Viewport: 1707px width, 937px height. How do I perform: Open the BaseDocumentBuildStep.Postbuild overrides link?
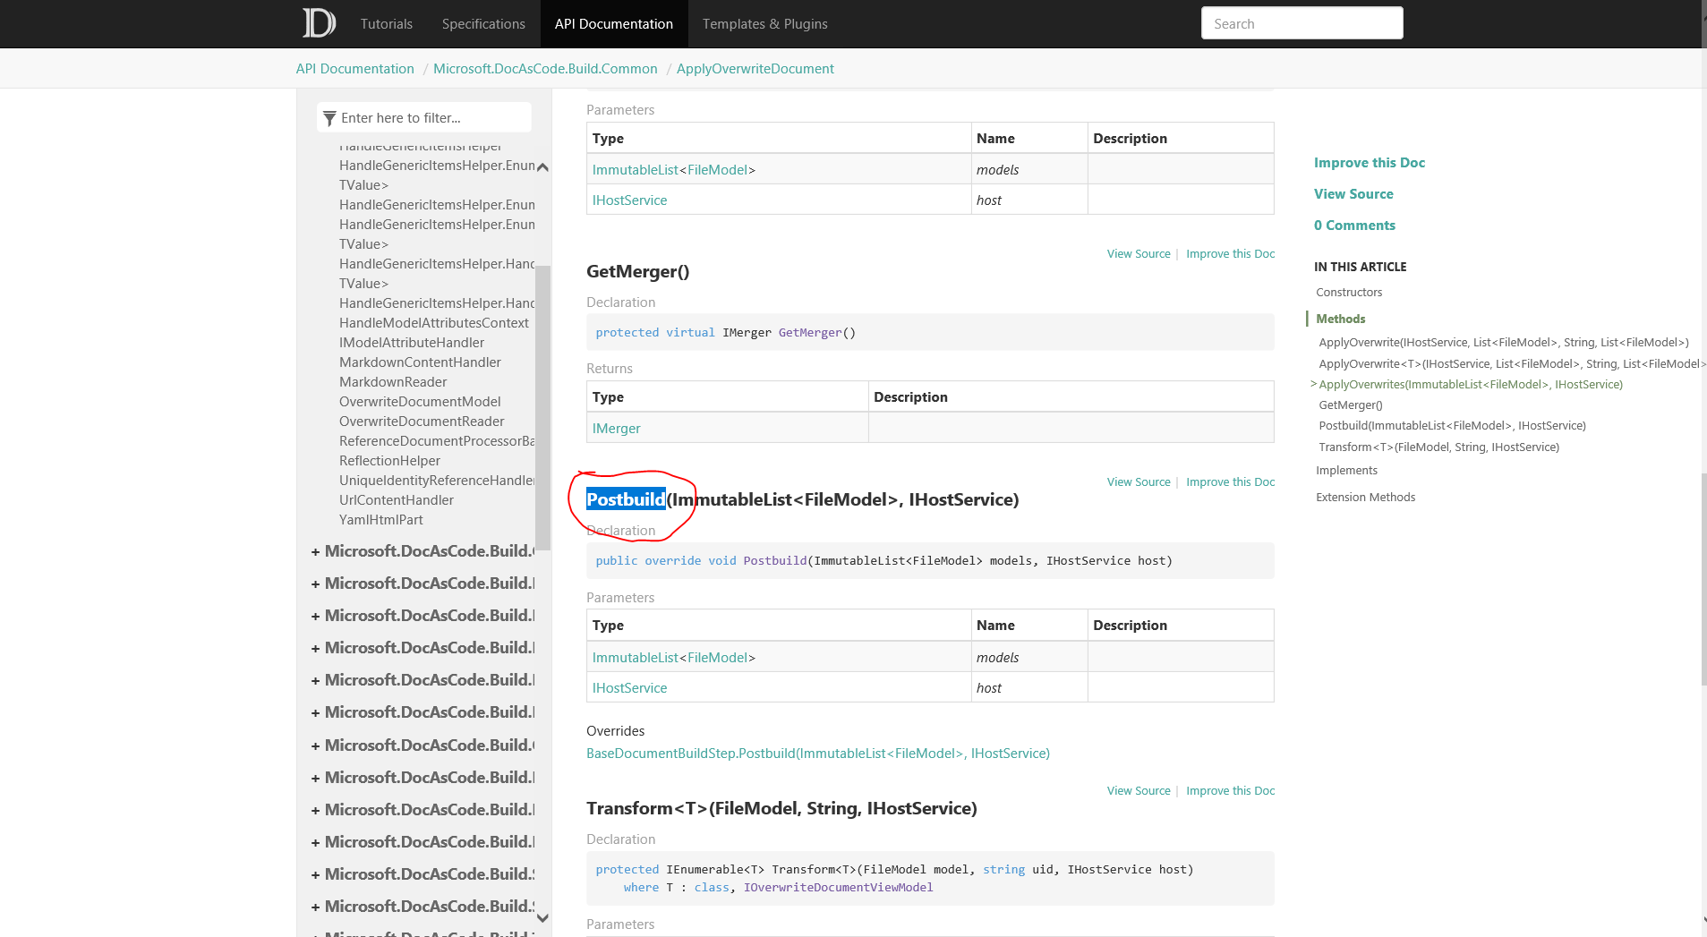(818, 753)
